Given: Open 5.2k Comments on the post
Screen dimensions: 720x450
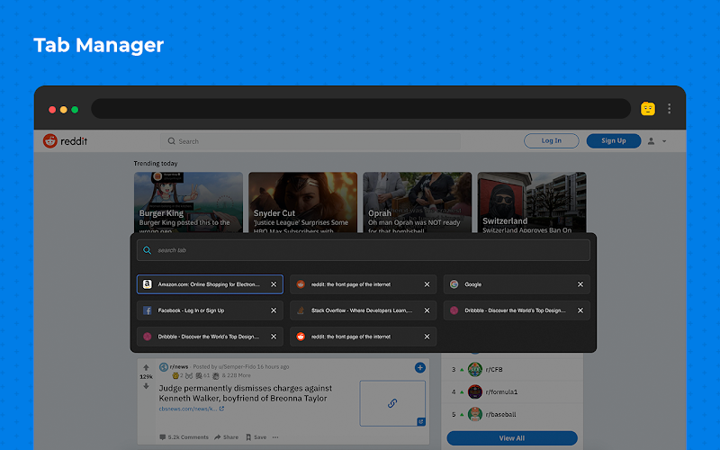Looking at the screenshot, I should [x=184, y=437].
